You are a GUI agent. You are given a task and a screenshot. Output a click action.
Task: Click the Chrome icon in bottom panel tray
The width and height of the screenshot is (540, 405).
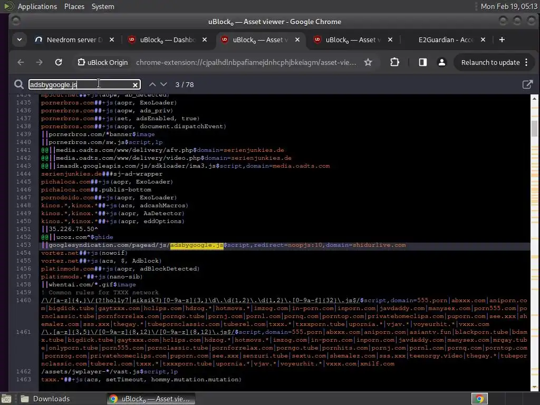[479, 399]
